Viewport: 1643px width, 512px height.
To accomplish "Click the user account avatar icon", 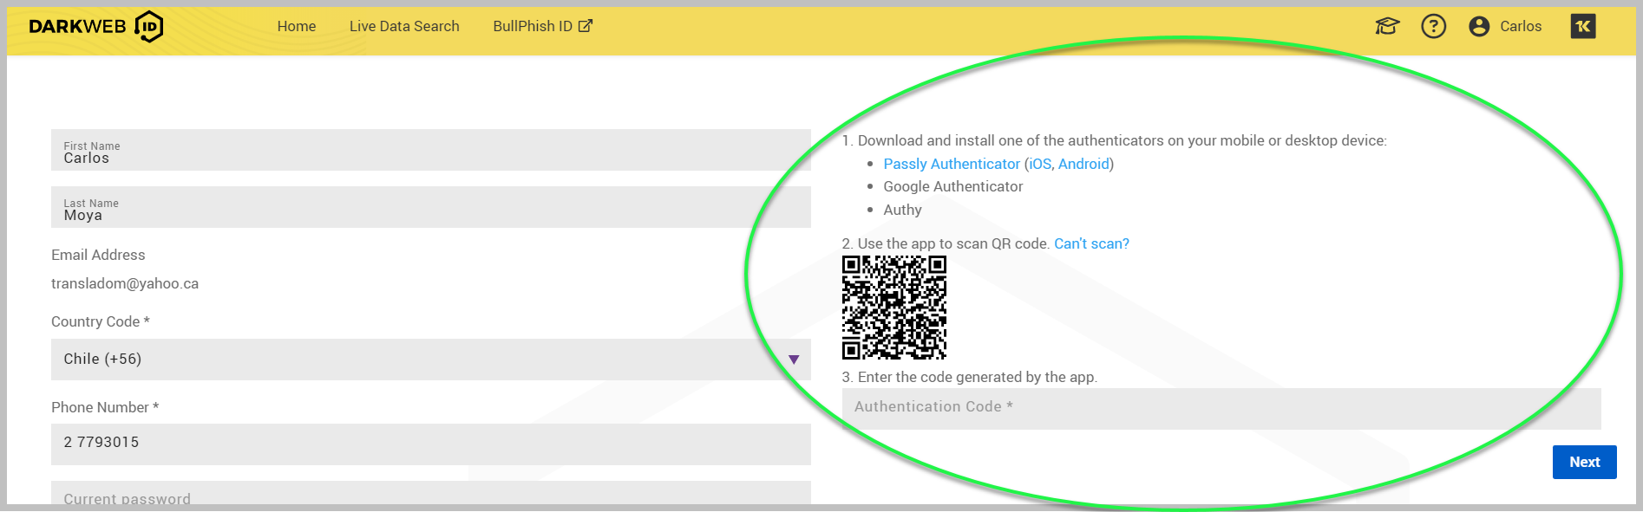I will pyautogui.click(x=1479, y=27).
